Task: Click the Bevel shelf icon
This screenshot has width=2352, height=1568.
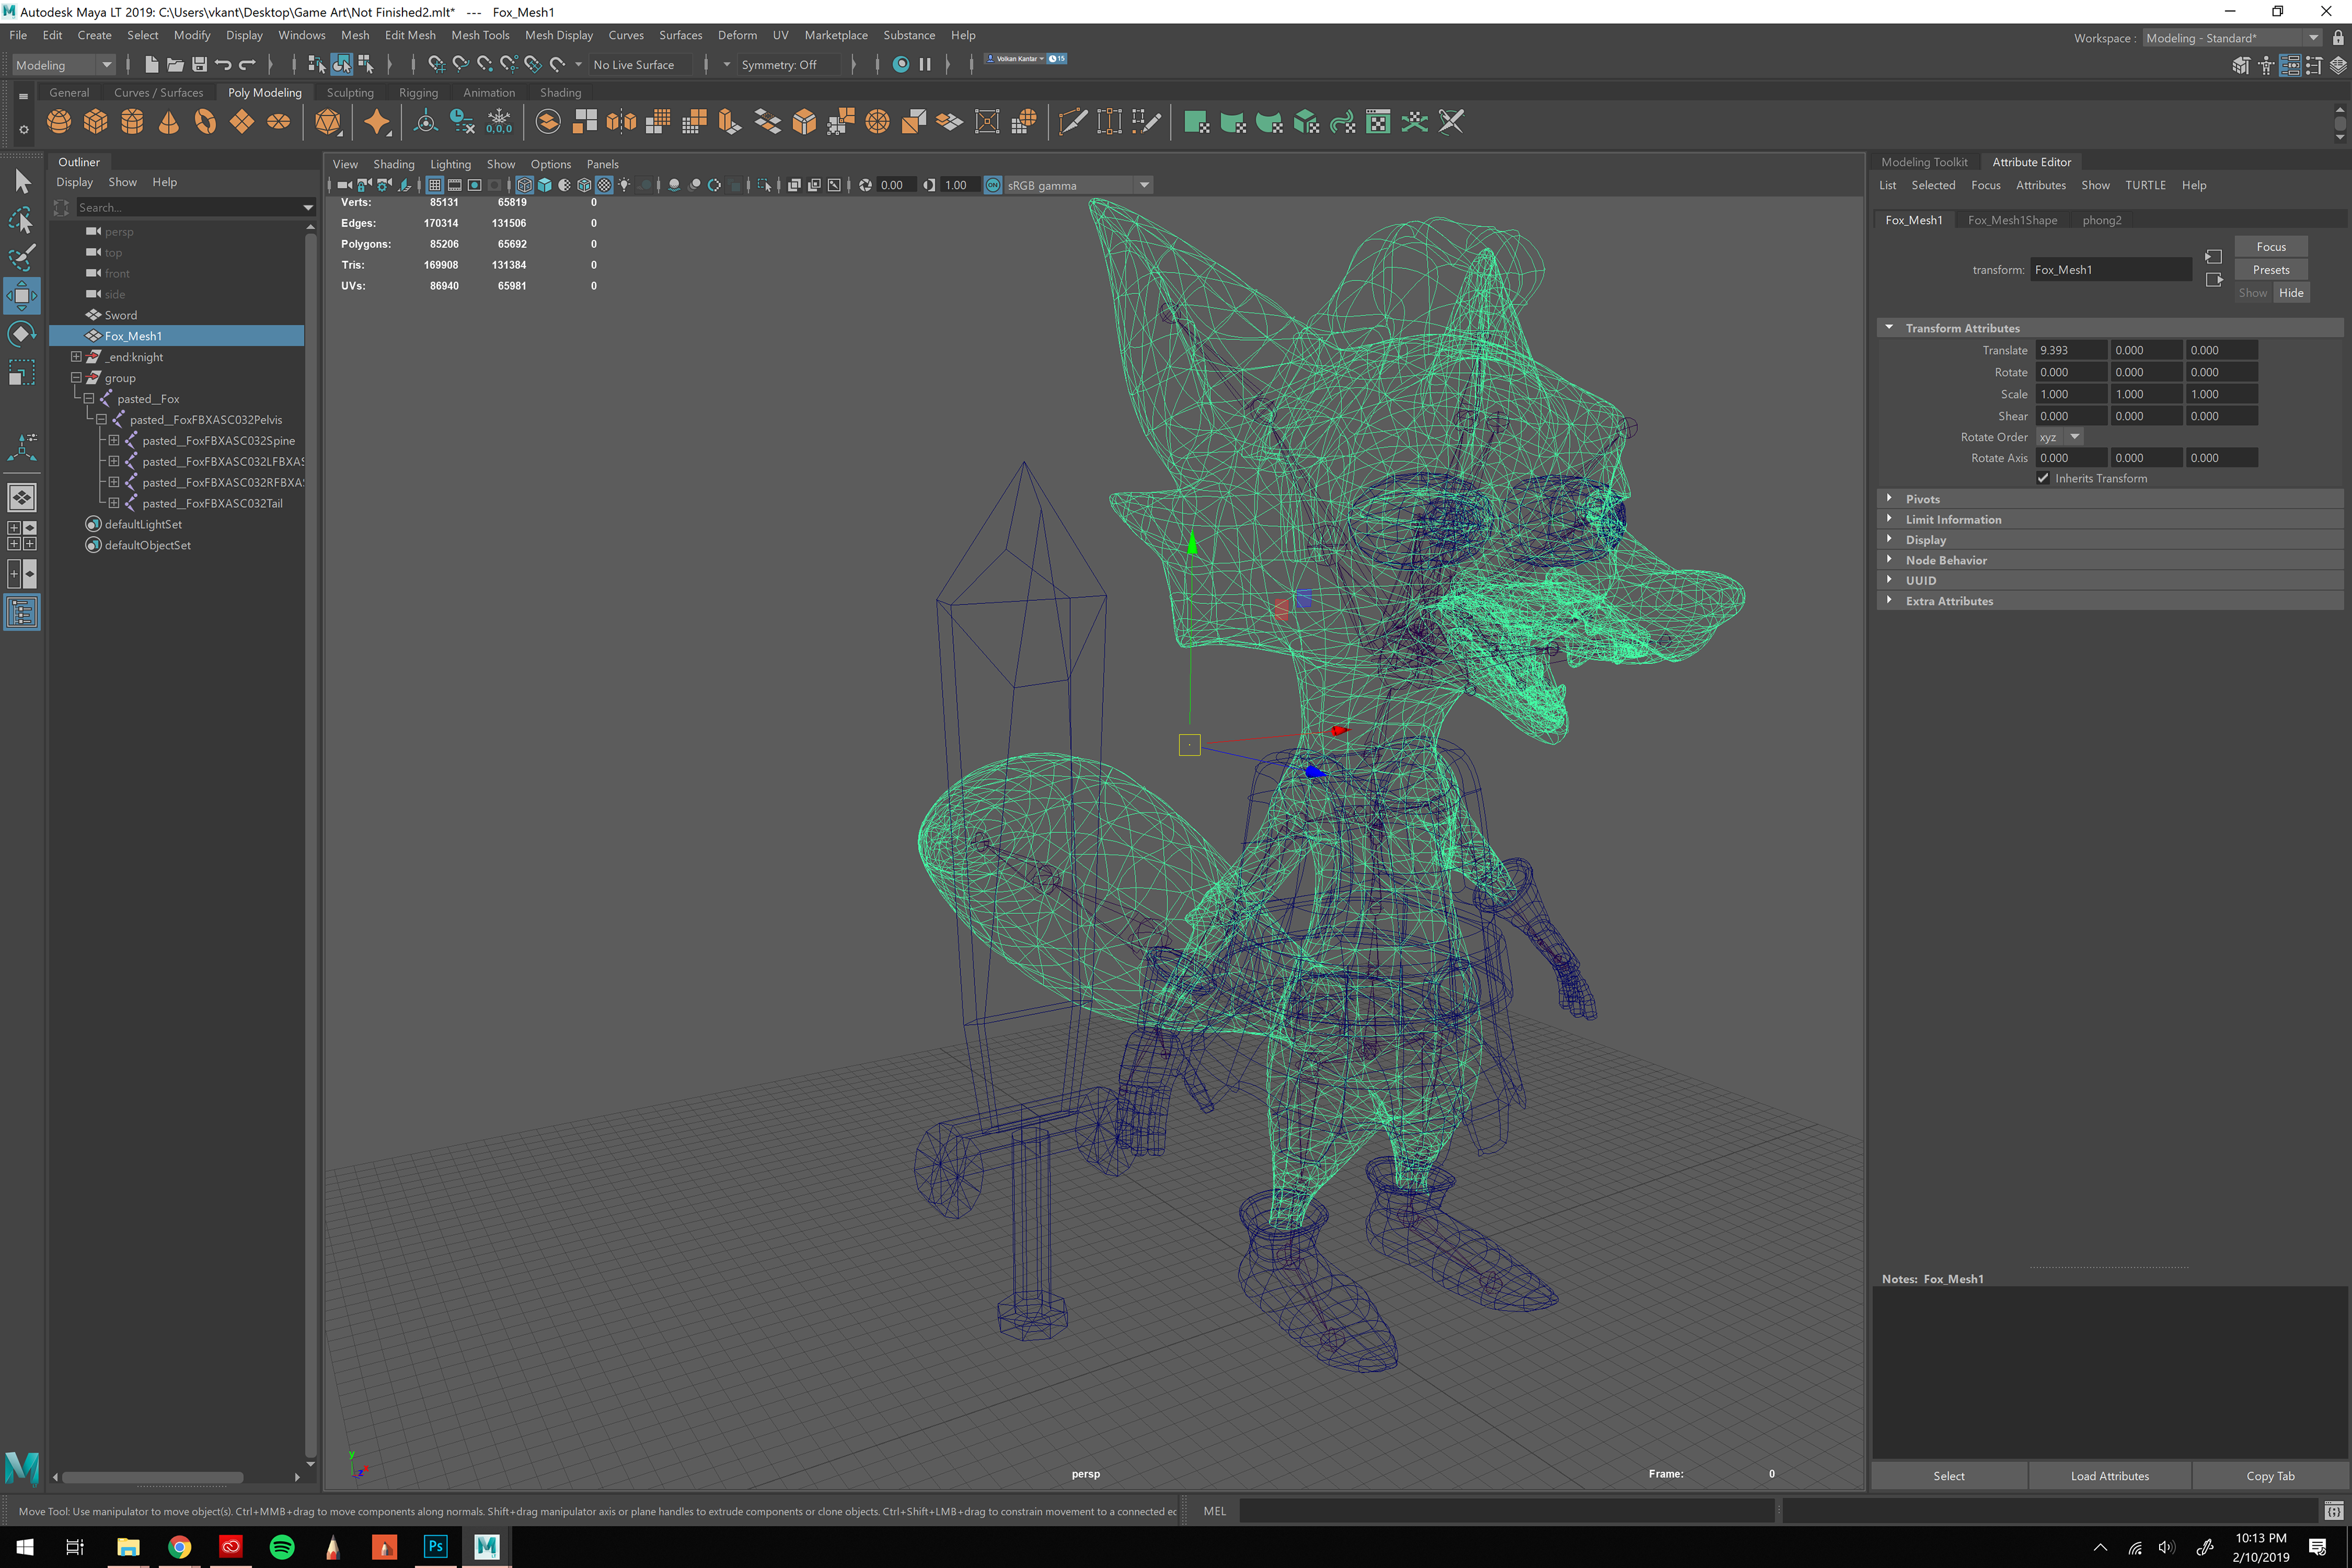Action: coord(804,122)
